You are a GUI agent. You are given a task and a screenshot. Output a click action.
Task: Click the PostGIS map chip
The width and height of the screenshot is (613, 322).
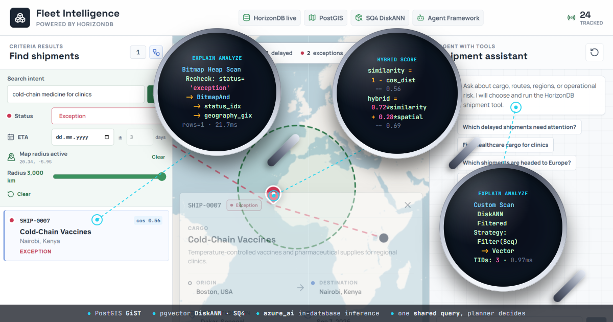pyautogui.click(x=326, y=18)
